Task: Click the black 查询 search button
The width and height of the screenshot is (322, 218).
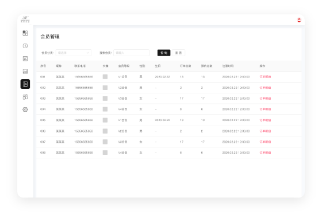Action: coord(164,53)
